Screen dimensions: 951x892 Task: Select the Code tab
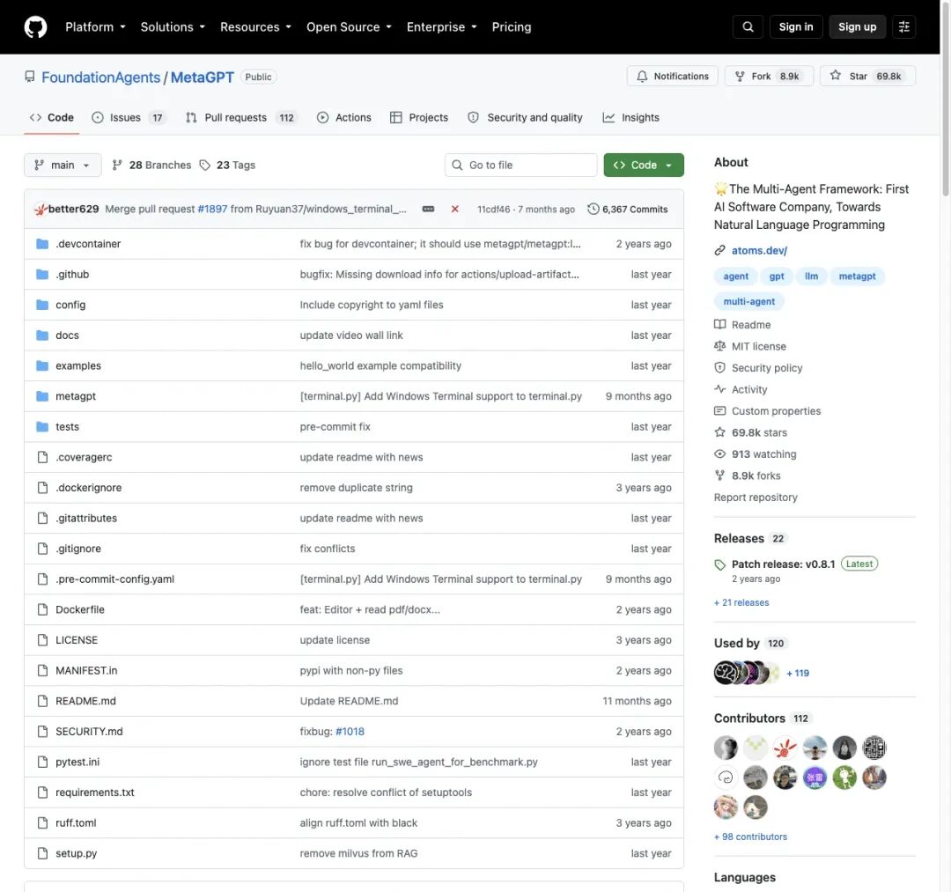[52, 118]
